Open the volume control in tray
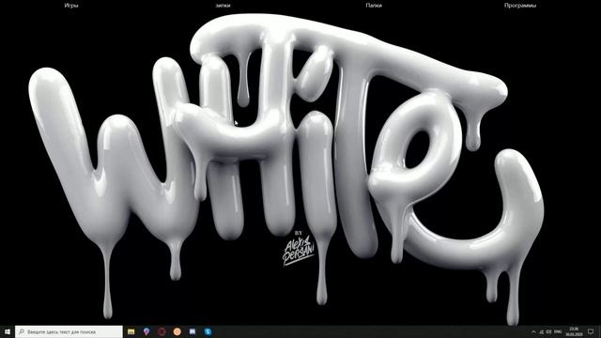The height and width of the screenshot is (338, 601). point(548,331)
